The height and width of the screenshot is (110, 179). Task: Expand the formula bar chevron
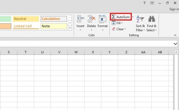(175, 44)
